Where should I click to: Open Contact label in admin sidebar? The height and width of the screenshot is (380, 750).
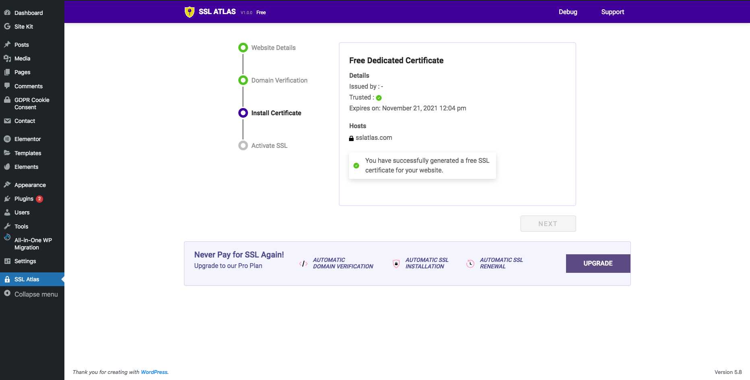click(25, 121)
